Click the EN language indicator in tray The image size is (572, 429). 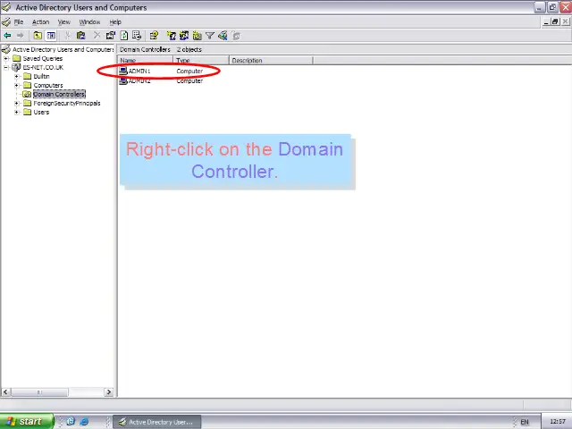pyautogui.click(x=525, y=422)
